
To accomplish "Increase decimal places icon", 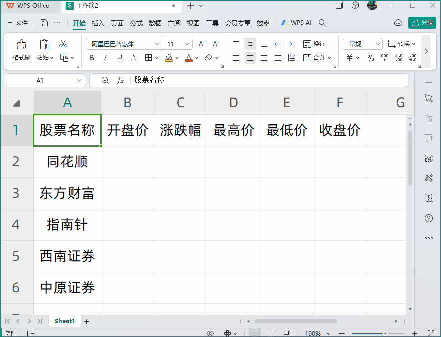I will (399, 58).
